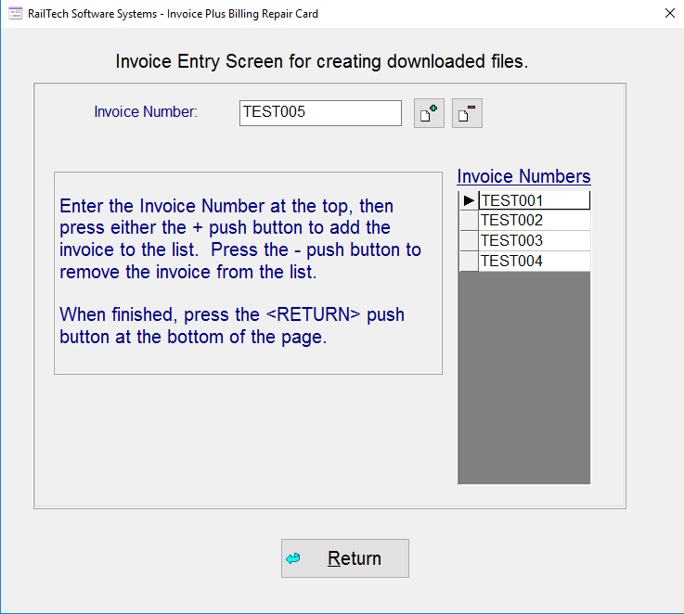
Task: Click the row selector beside TEST002
Action: click(469, 221)
